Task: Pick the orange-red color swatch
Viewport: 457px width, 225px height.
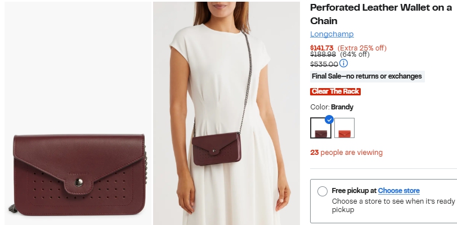Action: coord(344,128)
